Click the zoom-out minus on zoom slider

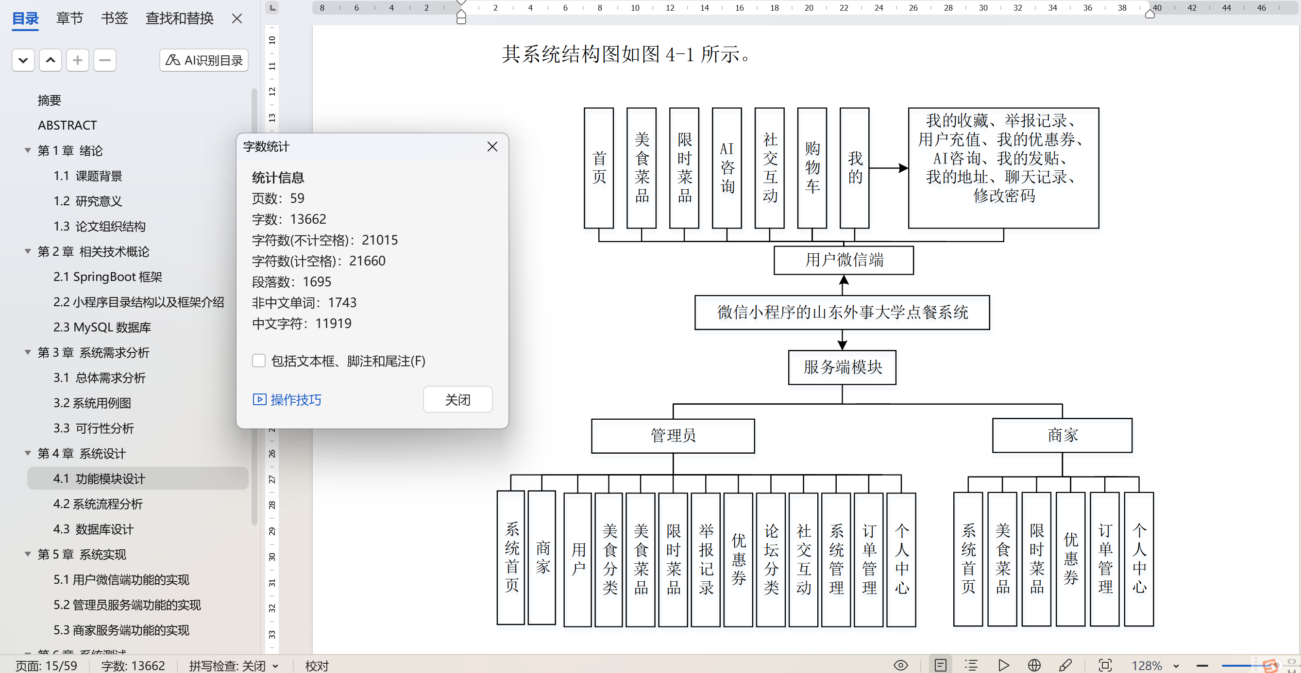[1202, 665]
